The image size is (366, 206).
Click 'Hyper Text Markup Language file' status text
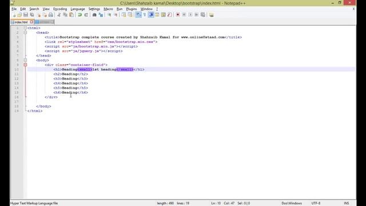click(x=34, y=203)
